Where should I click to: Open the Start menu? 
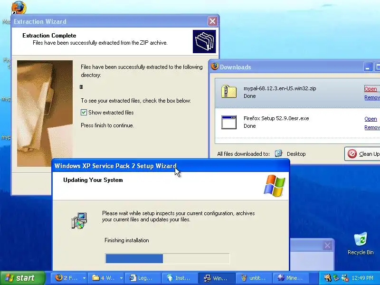coord(22,278)
